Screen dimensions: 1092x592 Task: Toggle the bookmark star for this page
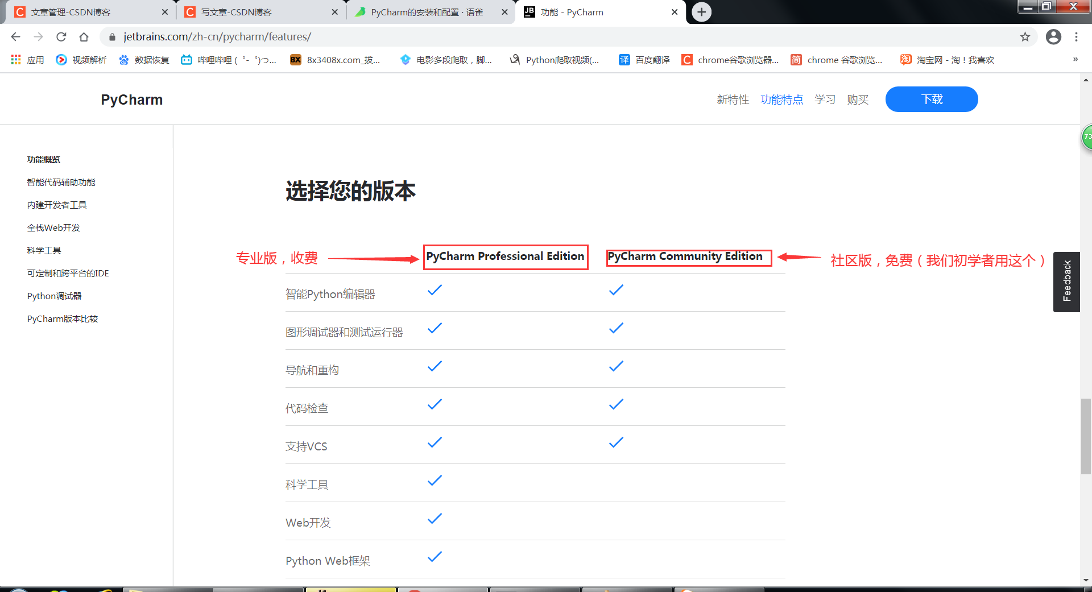pos(1025,36)
